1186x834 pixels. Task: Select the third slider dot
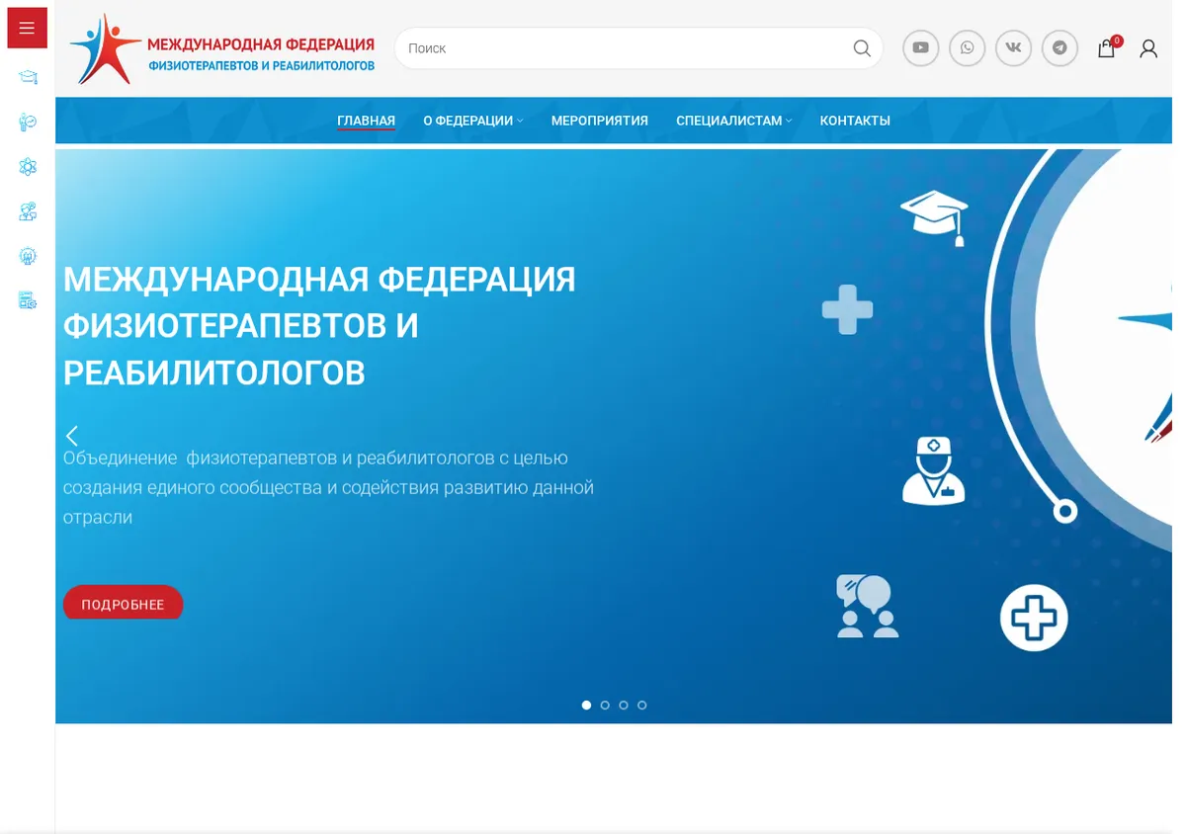[x=624, y=706]
